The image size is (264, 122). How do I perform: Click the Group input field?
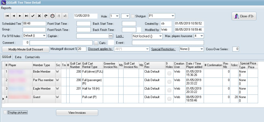click(x=34, y=30)
